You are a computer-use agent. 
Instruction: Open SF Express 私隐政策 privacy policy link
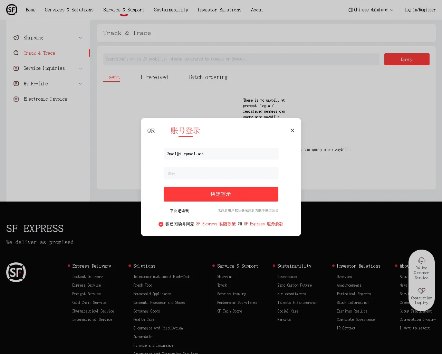216,224
